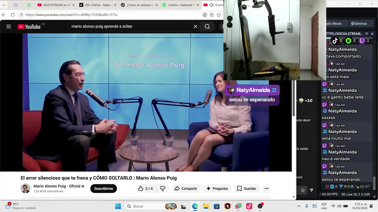378x212 pixels.
Task: Click the Suscribirme button
Action: [x=104, y=188]
